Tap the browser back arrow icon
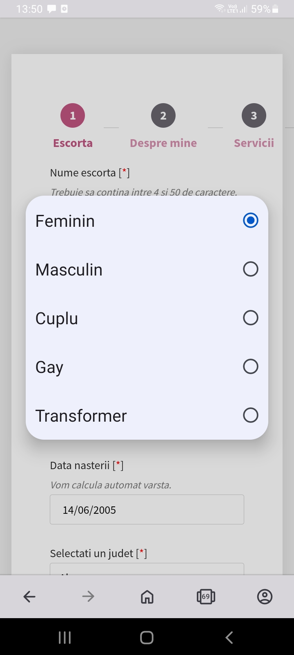Screen dimensions: 294x655 pos(29,596)
